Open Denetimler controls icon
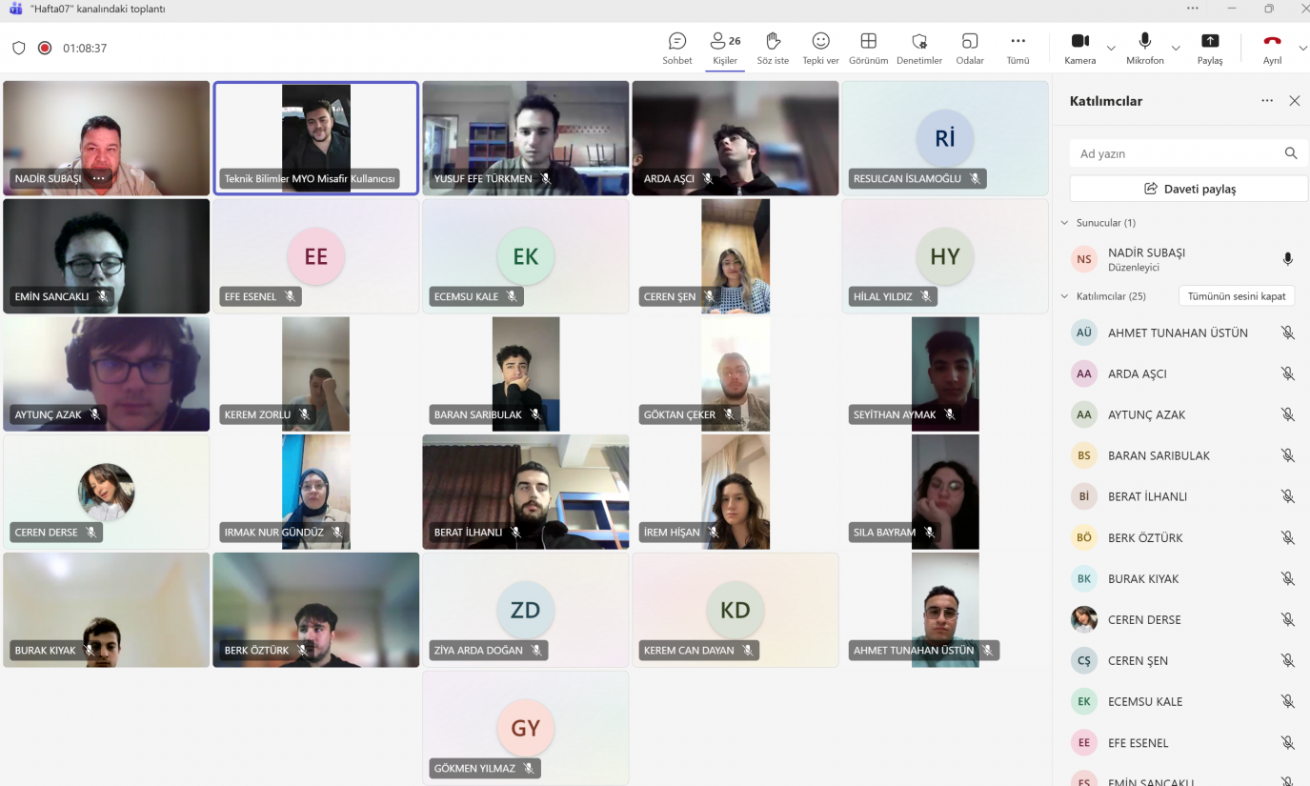This screenshot has width=1310, height=786. coord(918,42)
